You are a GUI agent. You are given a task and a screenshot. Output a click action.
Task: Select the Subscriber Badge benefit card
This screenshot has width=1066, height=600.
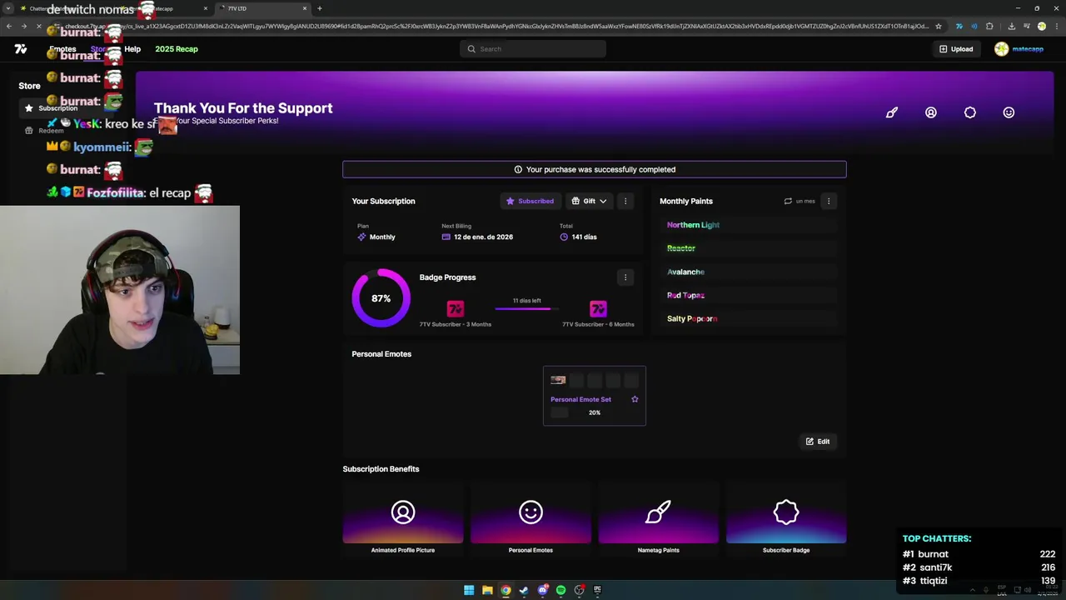(786, 518)
